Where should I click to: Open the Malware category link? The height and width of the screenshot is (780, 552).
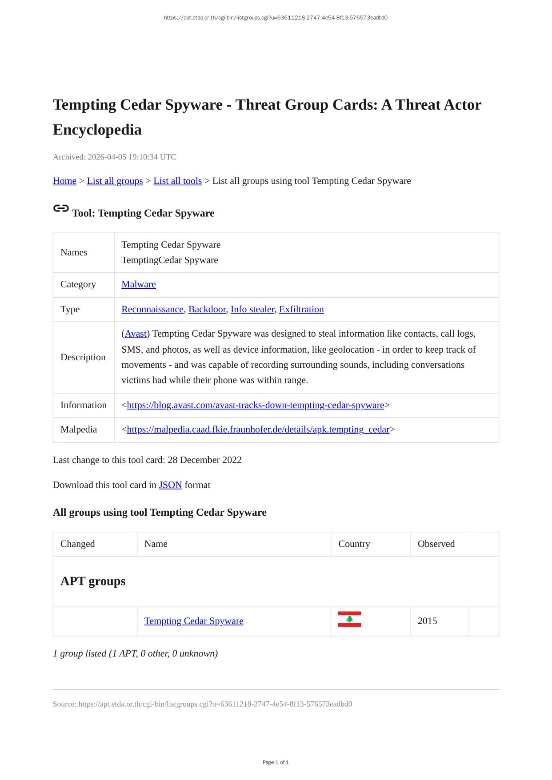click(x=139, y=284)
